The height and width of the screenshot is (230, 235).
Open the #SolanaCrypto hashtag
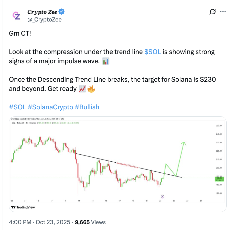[50, 107]
